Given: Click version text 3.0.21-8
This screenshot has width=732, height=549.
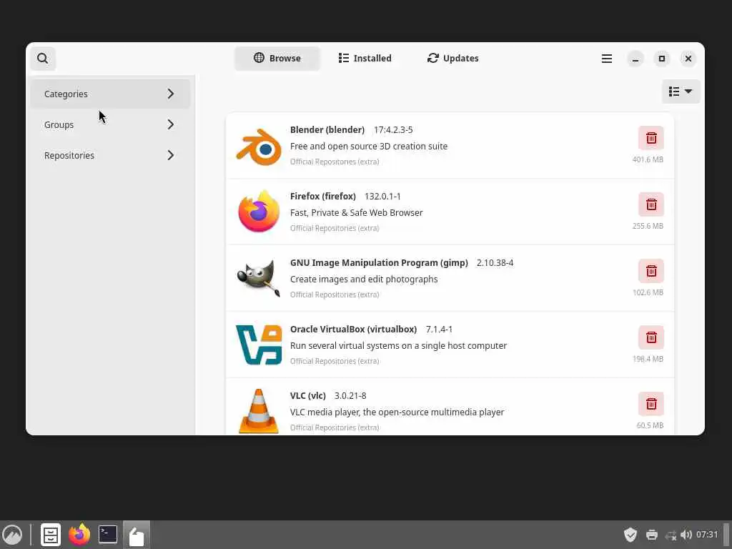Looking at the screenshot, I should click(350, 396).
